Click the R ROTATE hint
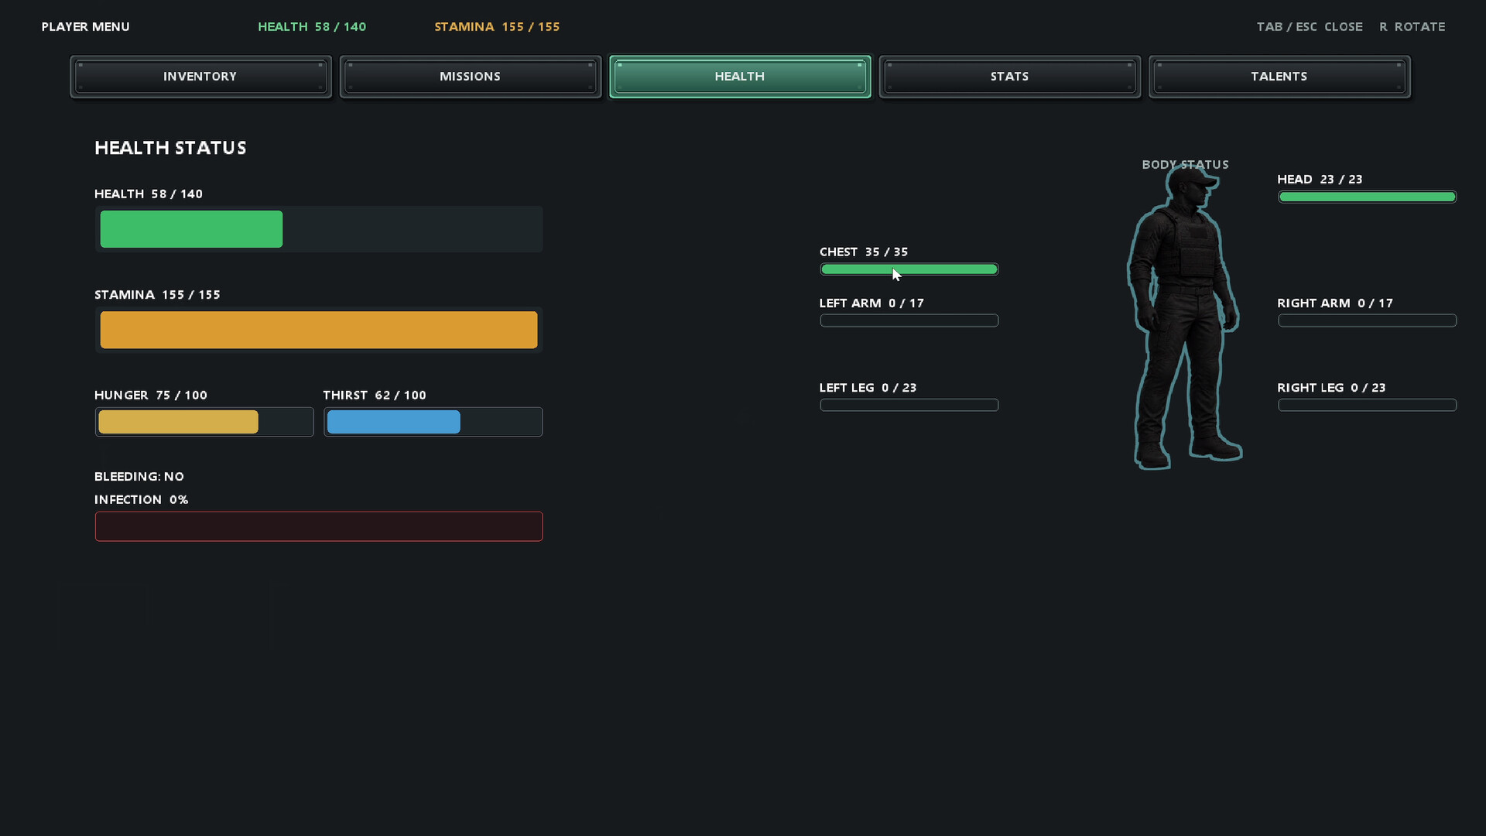The image size is (1486, 836). [x=1412, y=26]
